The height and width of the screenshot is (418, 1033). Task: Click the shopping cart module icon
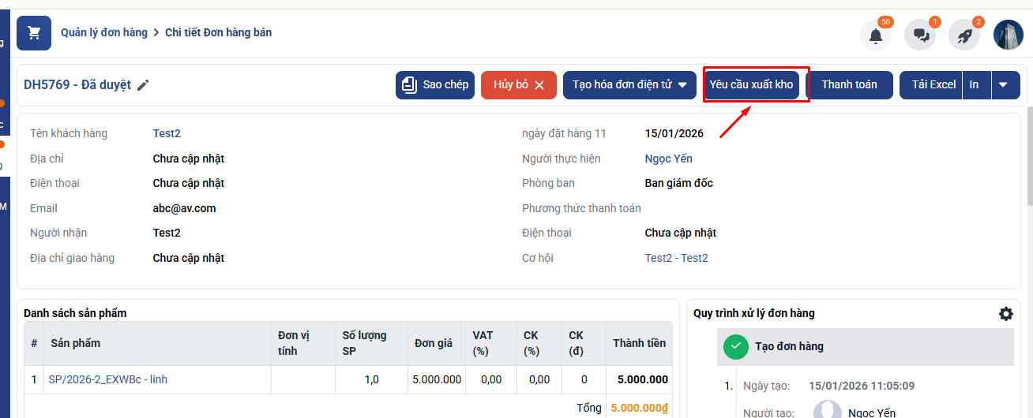click(33, 33)
